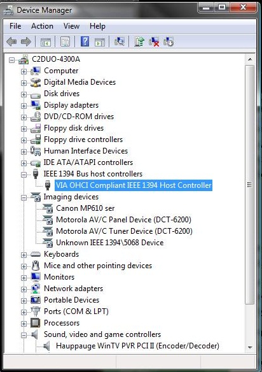Click the Forward arrow toolbar icon
Image resolution: width=262 pixels, height=372 pixels.
click(x=26, y=42)
